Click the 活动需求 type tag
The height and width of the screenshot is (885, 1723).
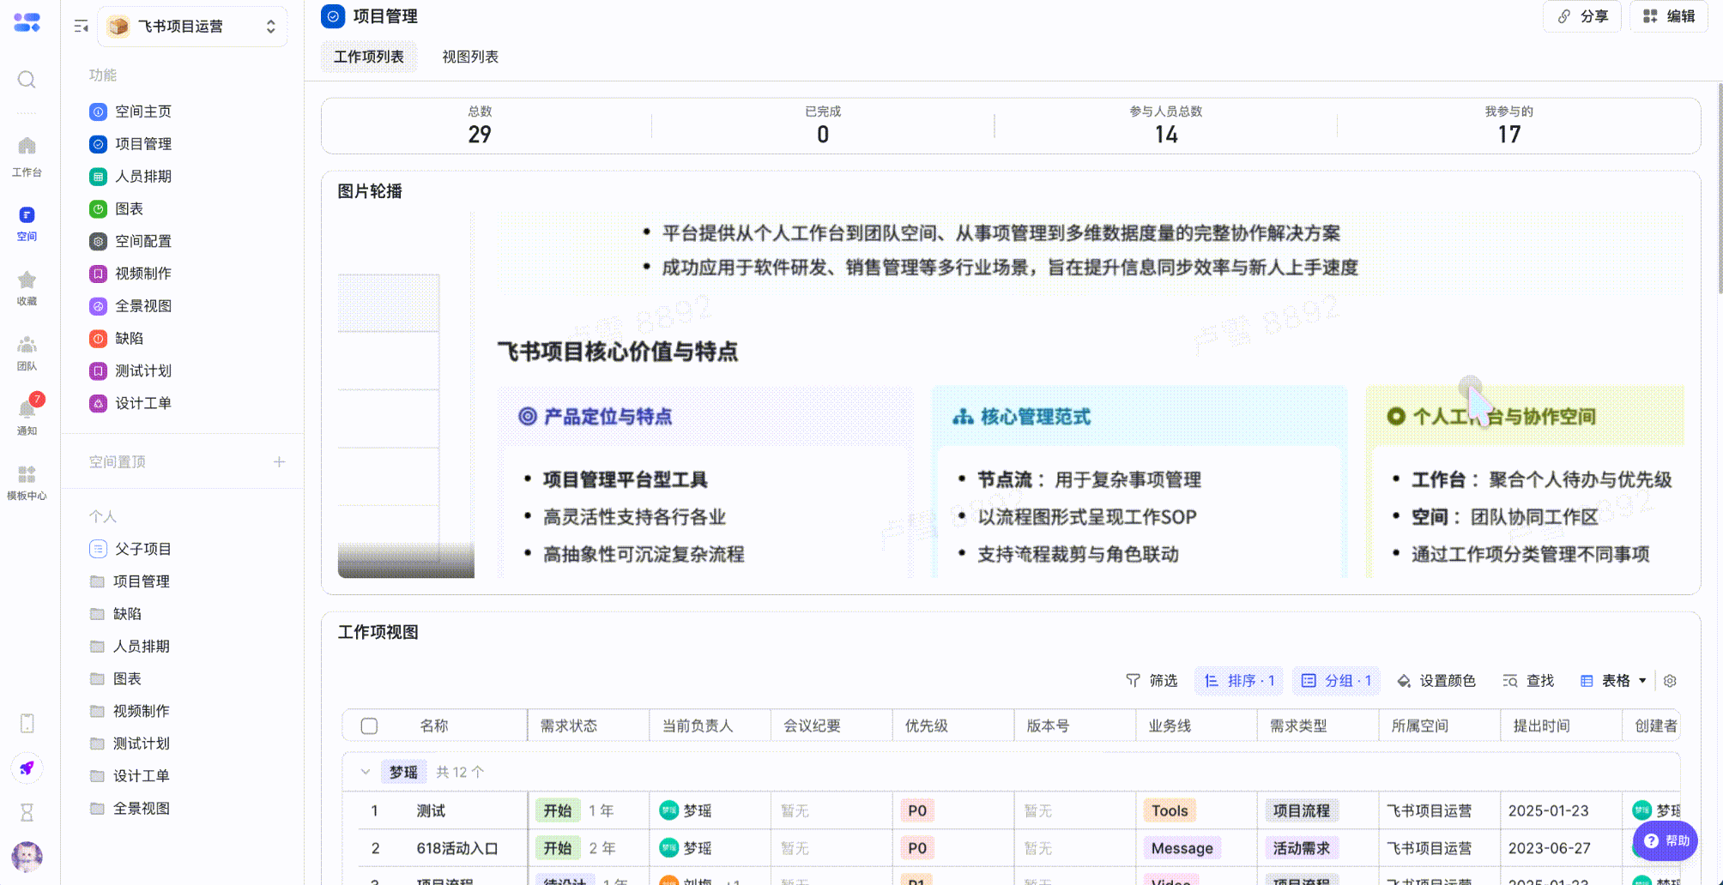tap(1302, 849)
